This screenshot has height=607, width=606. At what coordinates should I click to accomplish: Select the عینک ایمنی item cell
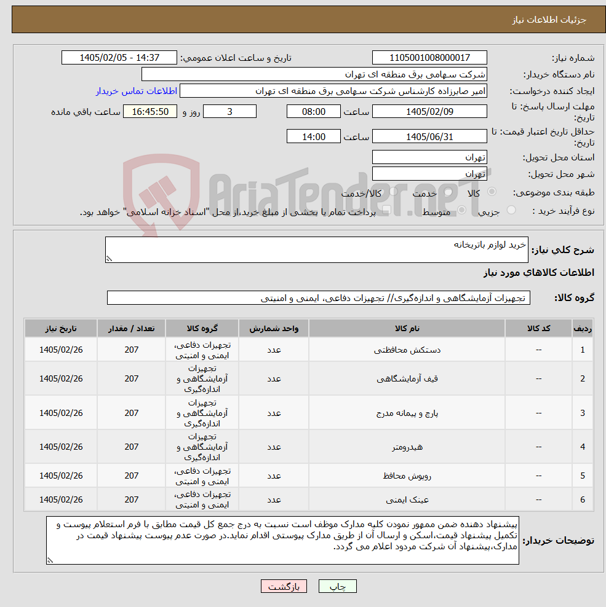pyautogui.click(x=407, y=499)
